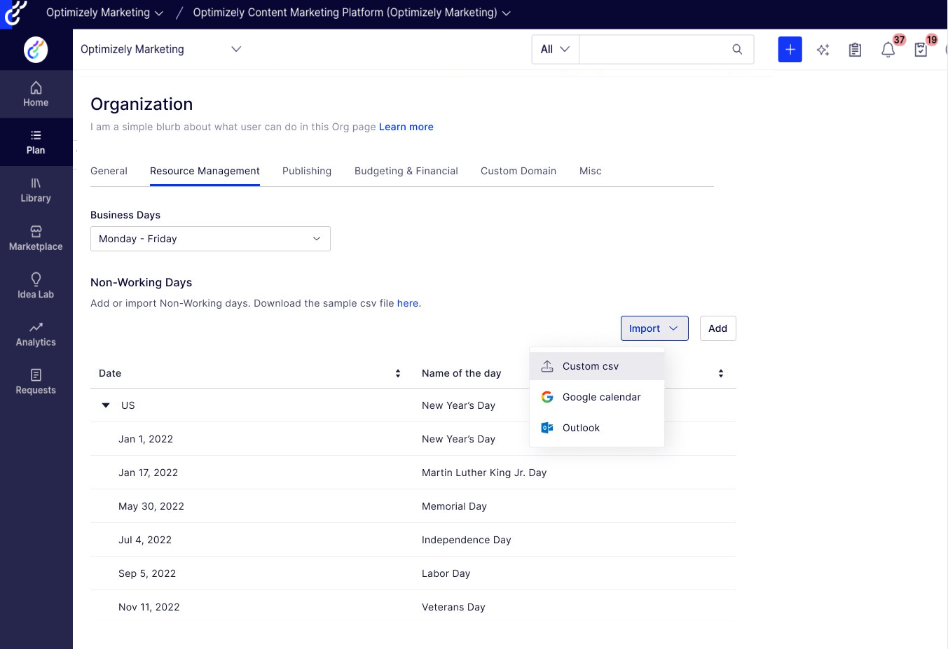
Task: Expand Optimizely Content Marketing Platform breadcrumb dropdown
Action: (x=352, y=13)
